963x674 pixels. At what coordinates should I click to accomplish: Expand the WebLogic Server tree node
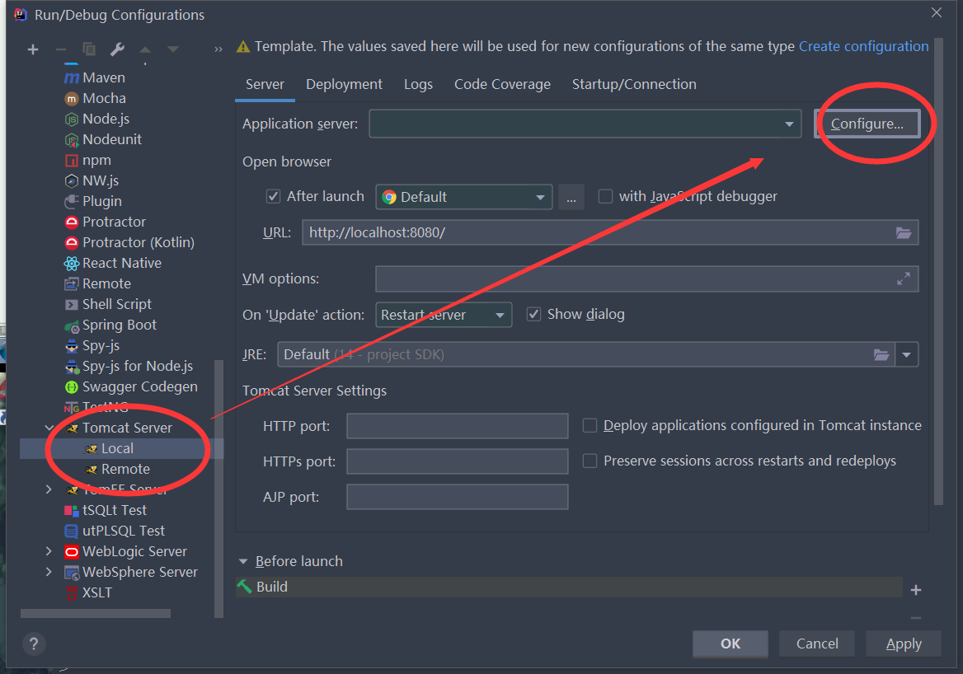[x=49, y=551]
